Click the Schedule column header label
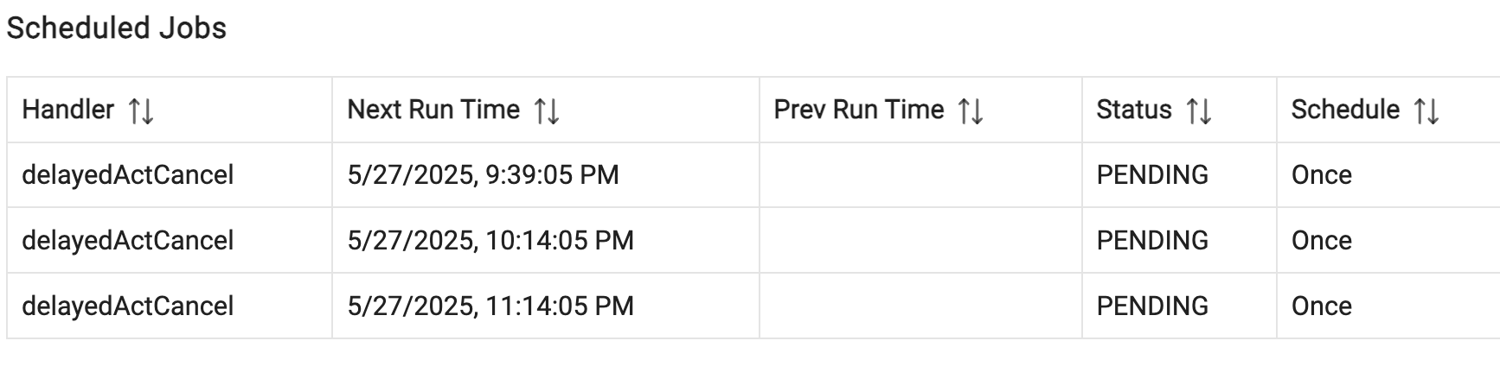Screen dimensions: 1500x385 coord(1345,110)
